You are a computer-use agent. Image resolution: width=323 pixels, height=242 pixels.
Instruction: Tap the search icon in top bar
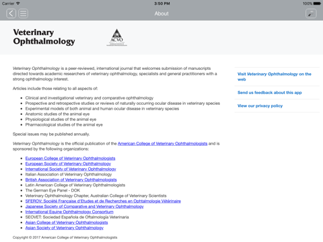point(311,13)
